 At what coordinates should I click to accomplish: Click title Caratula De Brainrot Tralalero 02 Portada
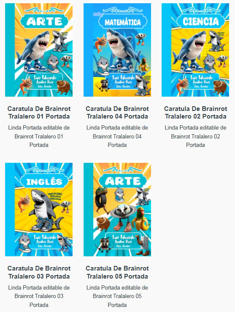coord(195,113)
